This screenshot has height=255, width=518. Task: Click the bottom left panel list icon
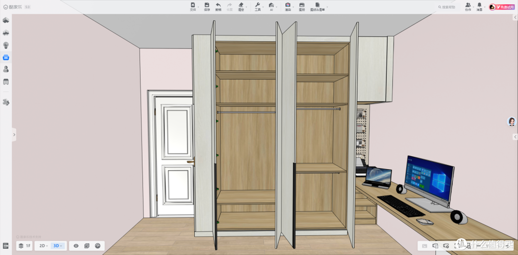coord(6,246)
